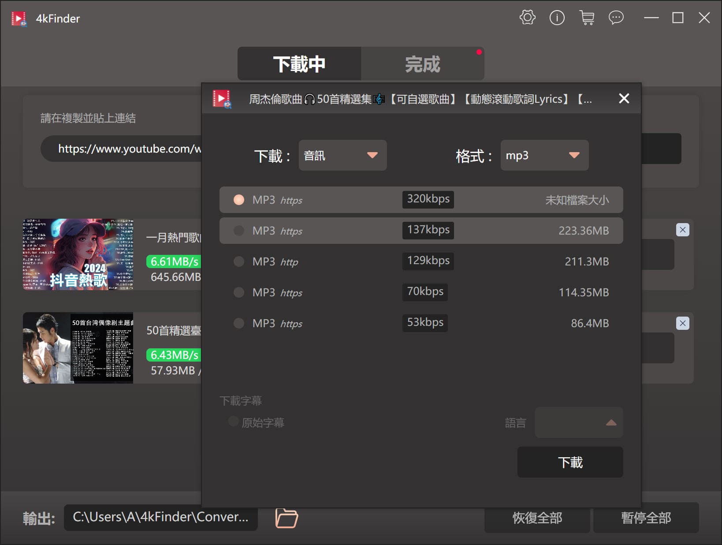Viewport: 722px width, 545px height.
Task: Click the 未知檔案大小 text
Action: 577,200
